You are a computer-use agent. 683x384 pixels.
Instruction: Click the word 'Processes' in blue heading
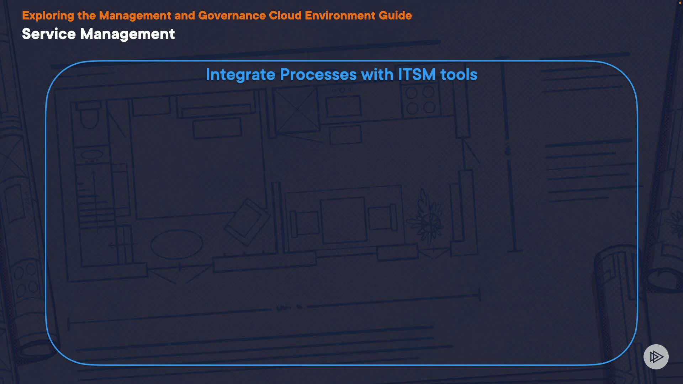click(318, 75)
